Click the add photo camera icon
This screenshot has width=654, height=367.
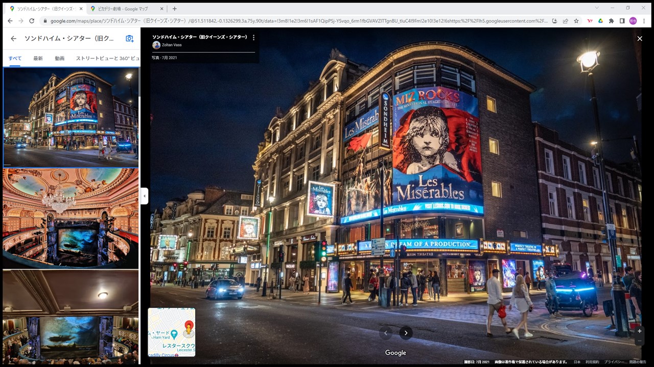(130, 39)
